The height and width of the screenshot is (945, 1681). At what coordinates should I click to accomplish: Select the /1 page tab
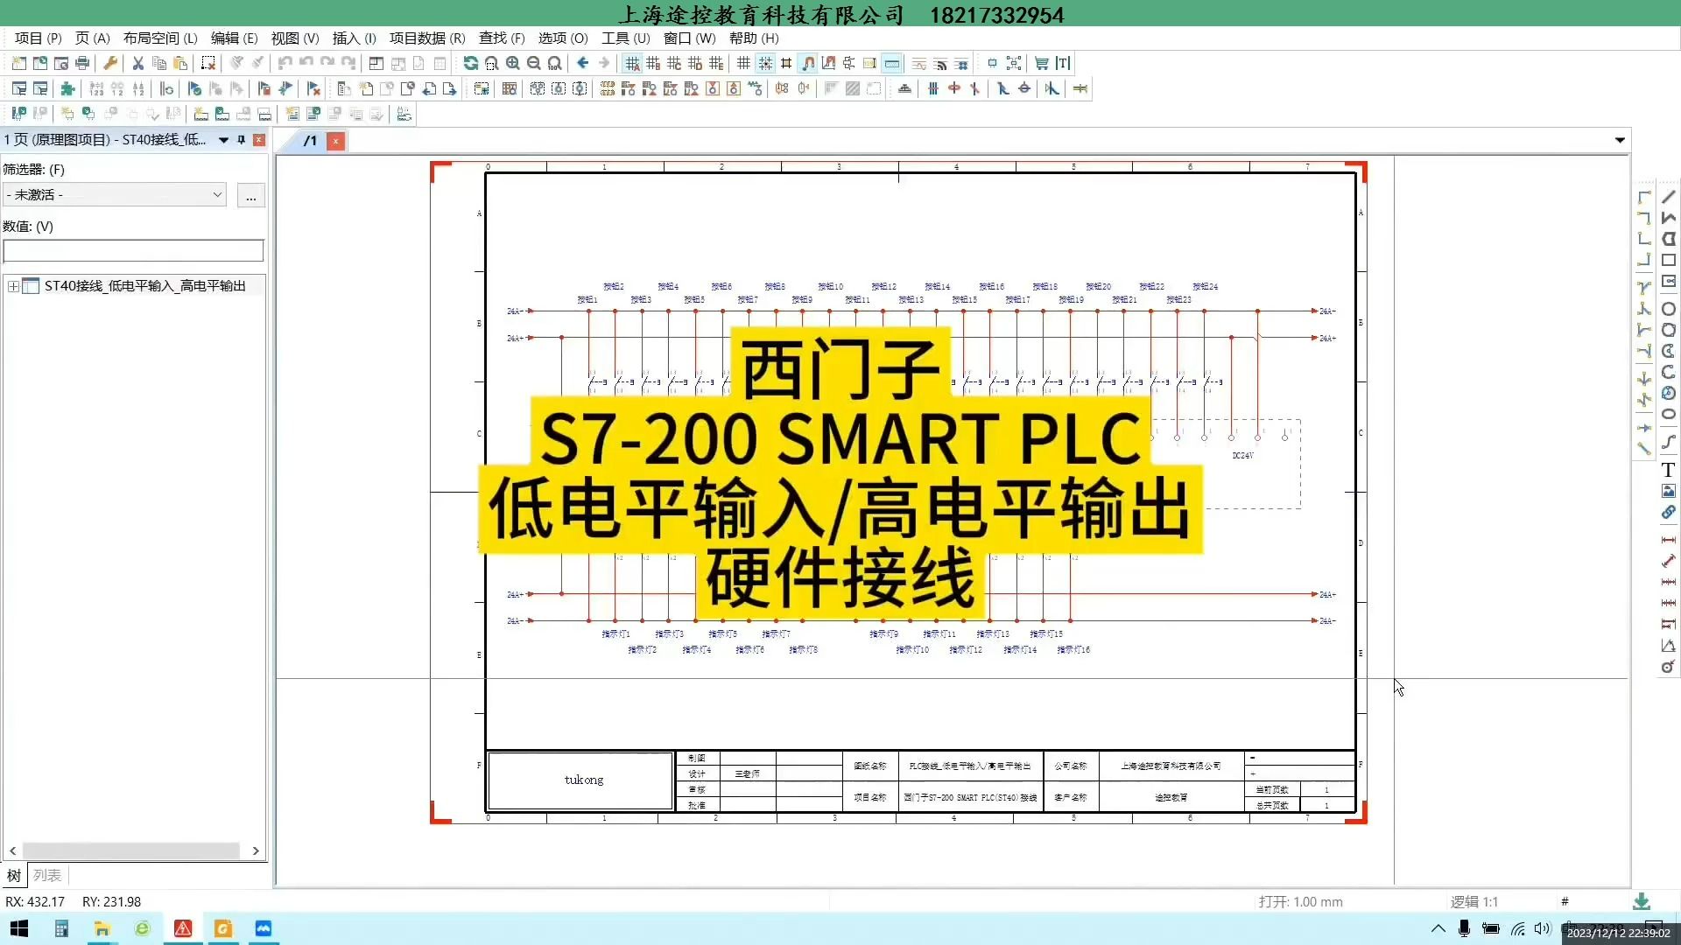(310, 141)
